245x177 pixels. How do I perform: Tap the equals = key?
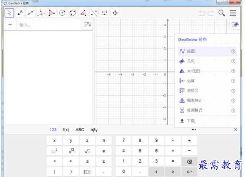tap(173, 161)
